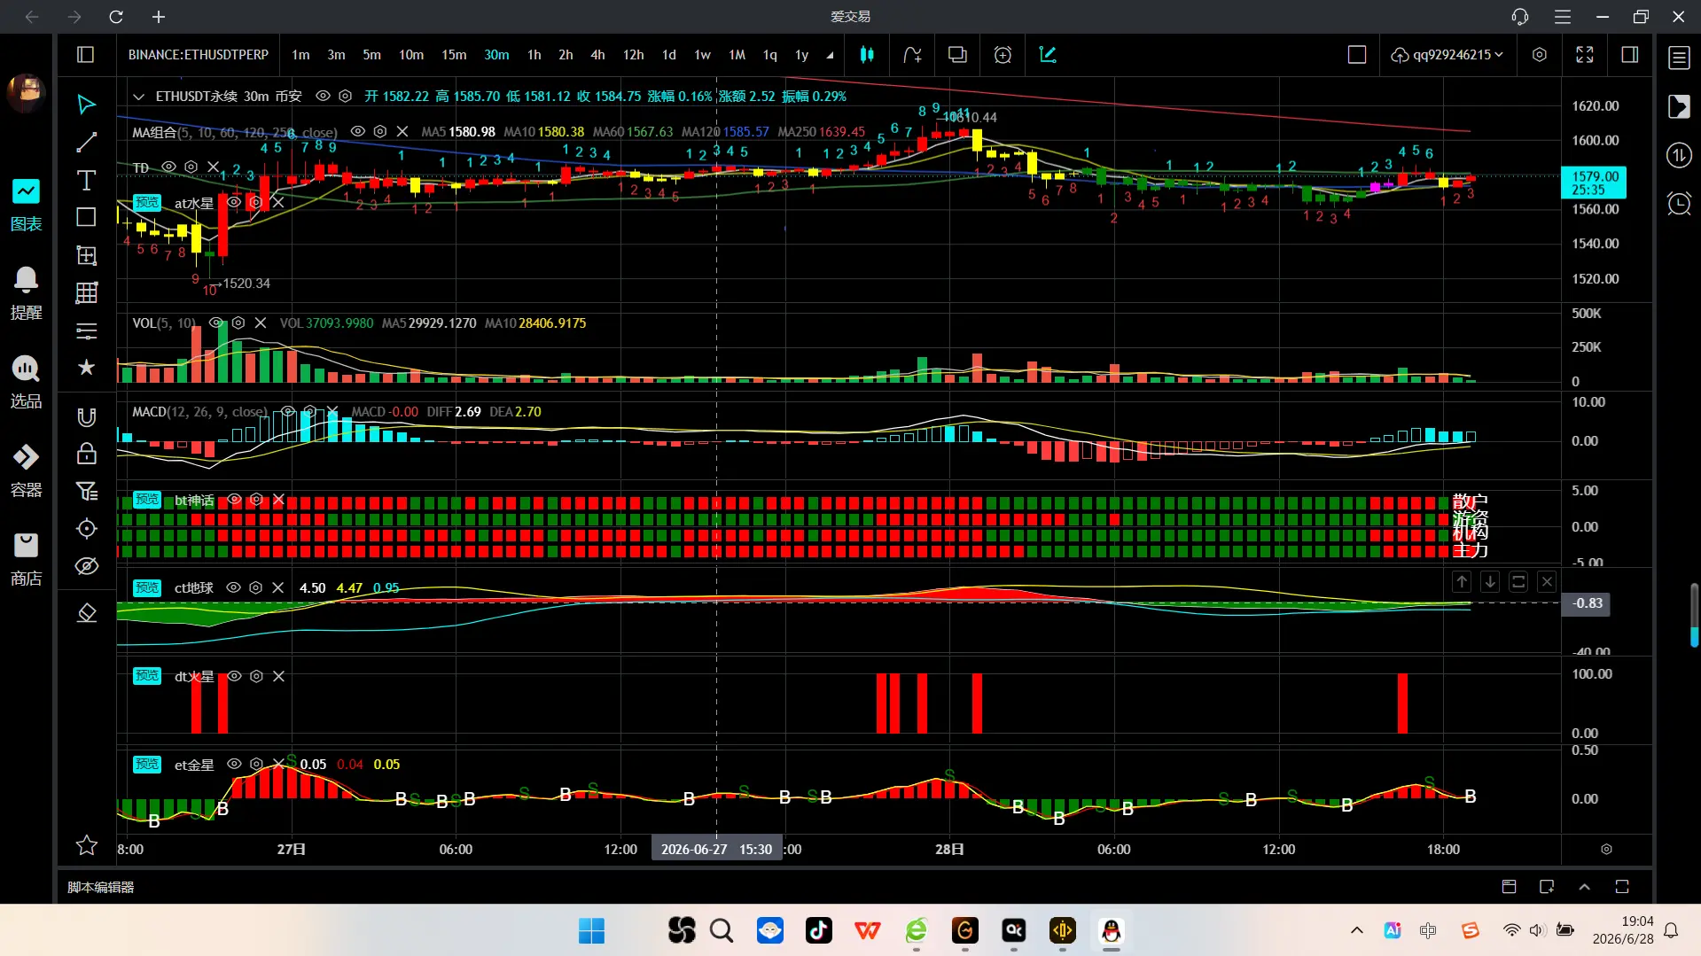The width and height of the screenshot is (1701, 956).
Task: Switch to the 1h timeframe
Action: tap(534, 55)
